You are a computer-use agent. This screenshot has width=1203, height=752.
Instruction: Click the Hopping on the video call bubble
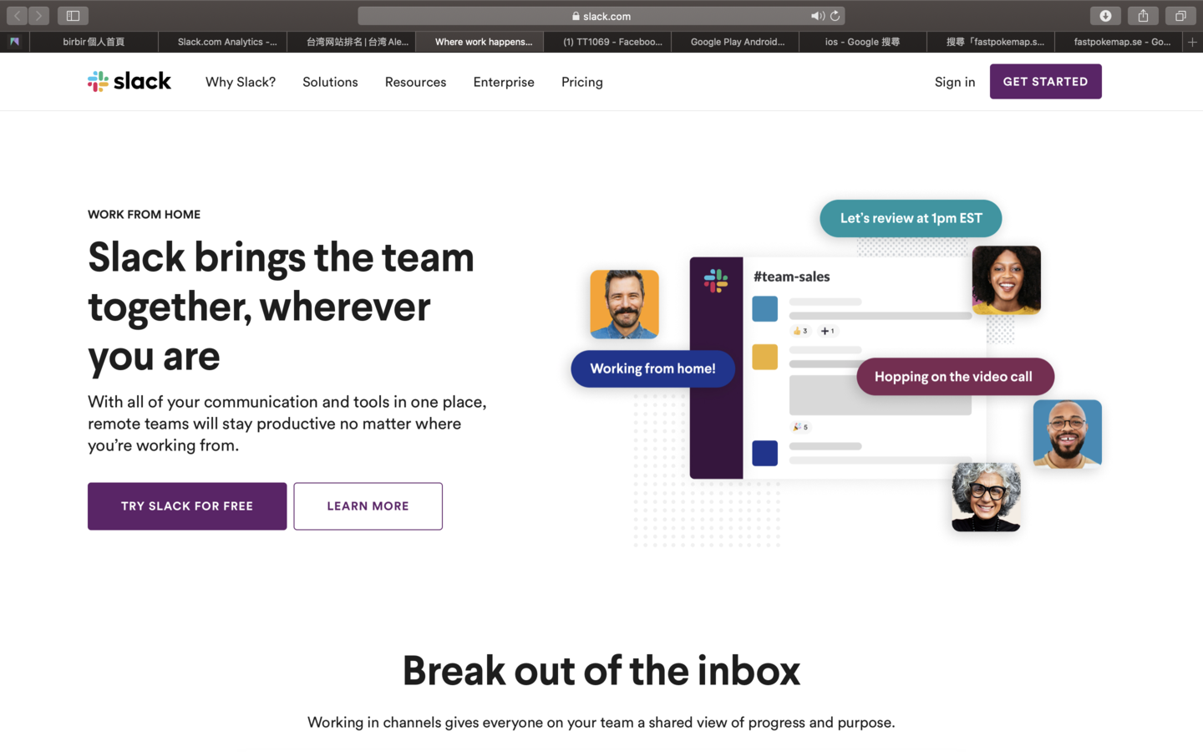tap(955, 376)
